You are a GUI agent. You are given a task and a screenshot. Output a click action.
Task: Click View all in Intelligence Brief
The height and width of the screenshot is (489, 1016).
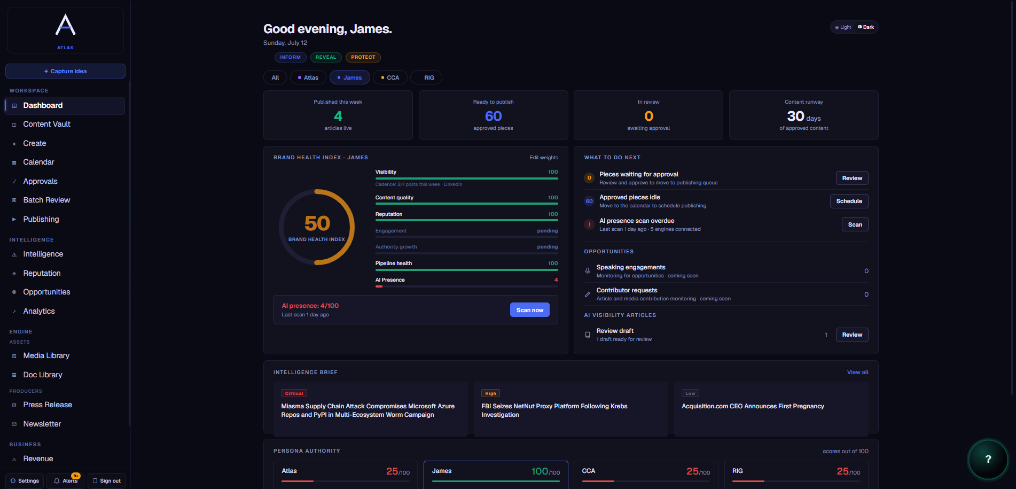tap(858, 372)
